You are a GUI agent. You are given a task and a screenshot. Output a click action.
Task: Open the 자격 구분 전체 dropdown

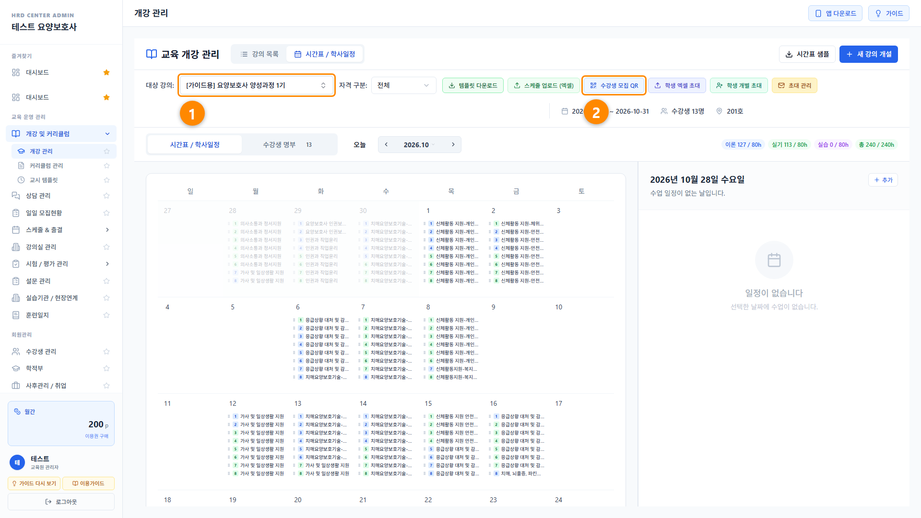(403, 85)
